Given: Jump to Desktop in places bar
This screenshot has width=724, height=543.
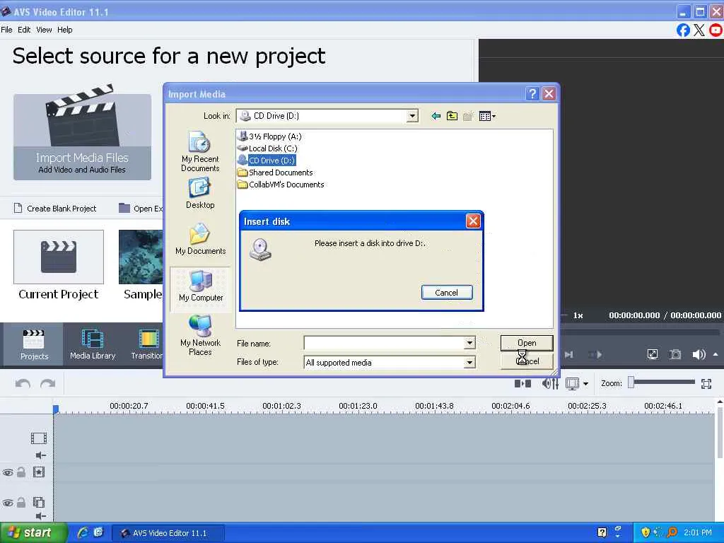Looking at the screenshot, I should point(200,194).
